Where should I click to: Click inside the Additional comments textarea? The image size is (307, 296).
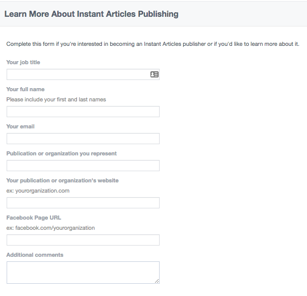tap(83, 273)
